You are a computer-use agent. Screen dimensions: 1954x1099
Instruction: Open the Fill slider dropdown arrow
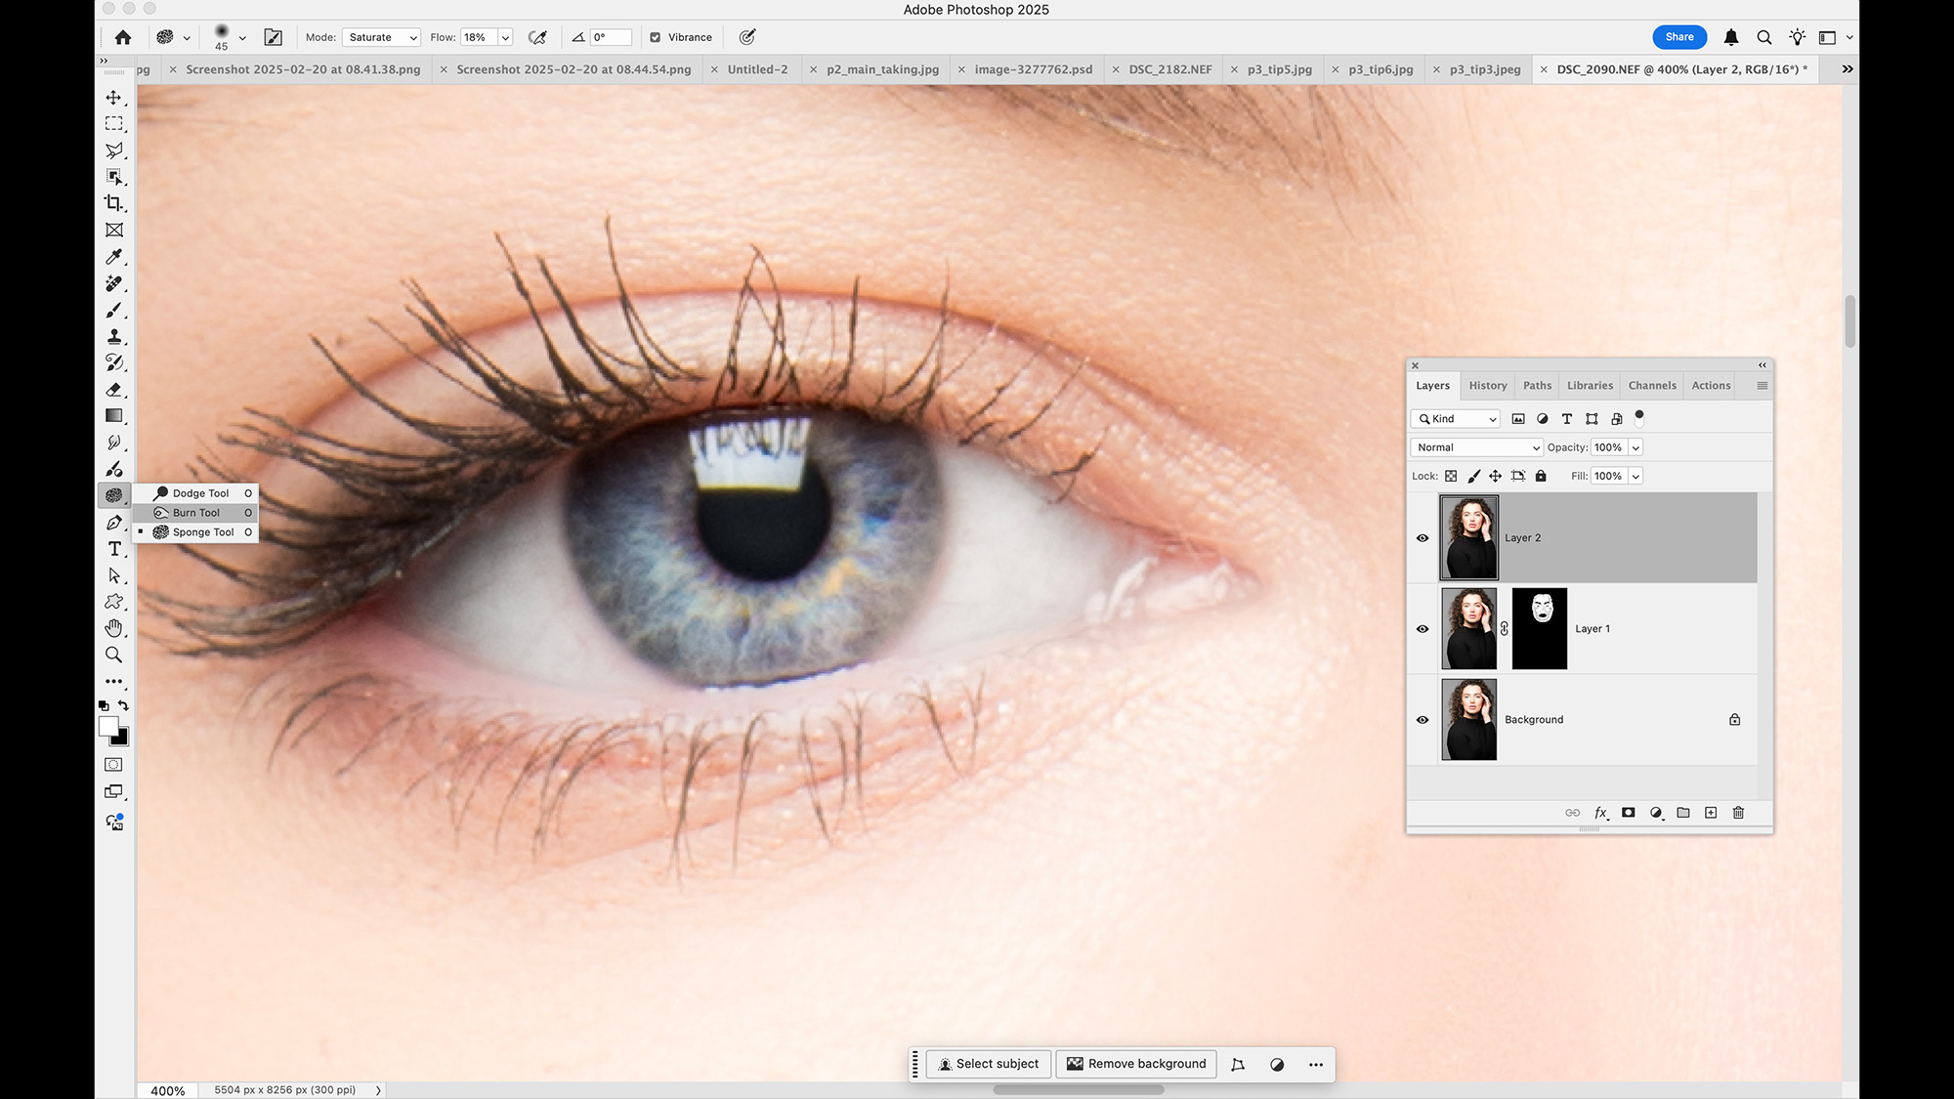1635,476
